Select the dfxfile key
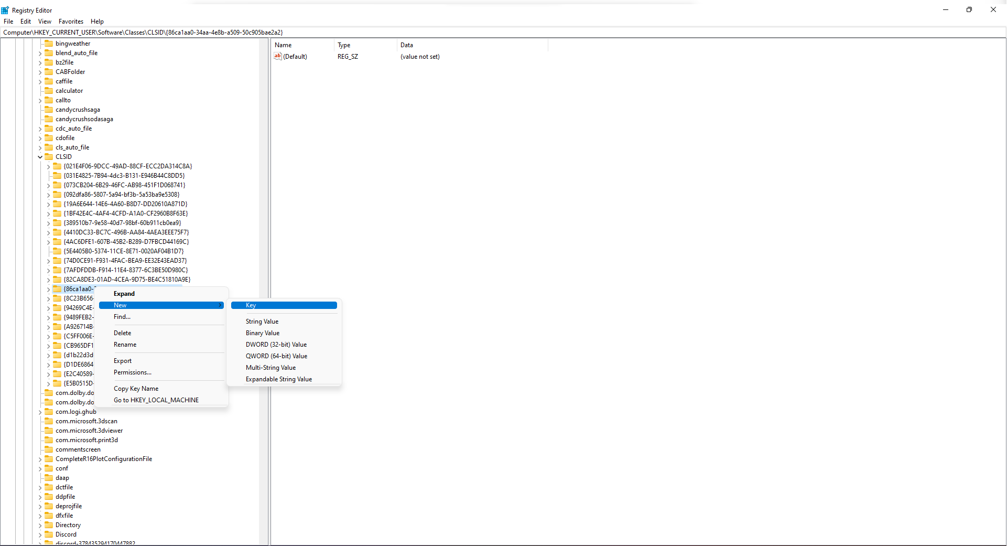 [x=64, y=516]
